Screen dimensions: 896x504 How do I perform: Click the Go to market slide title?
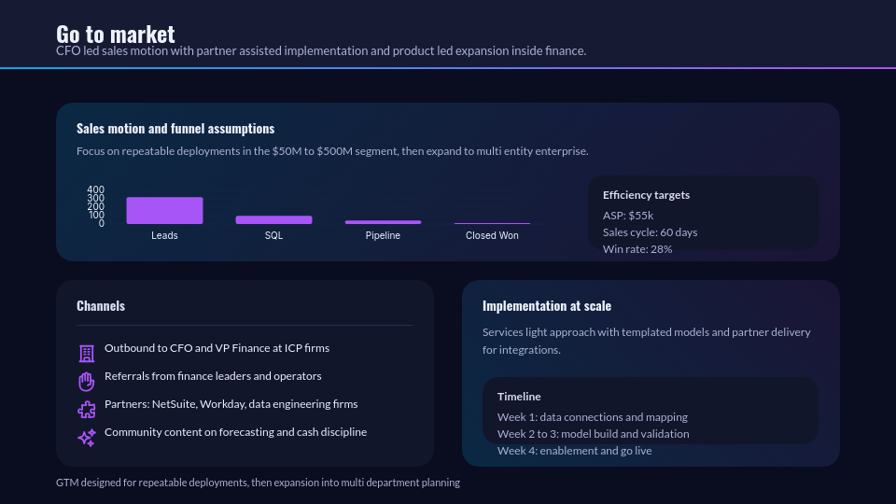click(115, 35)
